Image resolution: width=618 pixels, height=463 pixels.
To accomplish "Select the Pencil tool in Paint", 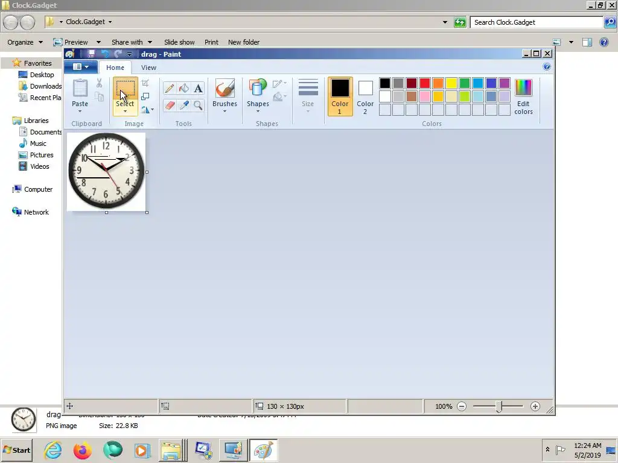I will (x=170, y=88).
